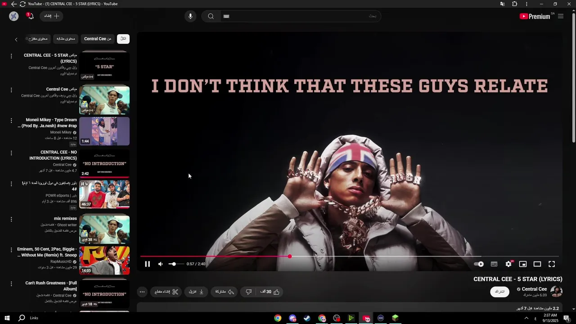Screen dimensions: 576x324
Task: Open options for Eminem Without Me remix
Action: (11, 250)
